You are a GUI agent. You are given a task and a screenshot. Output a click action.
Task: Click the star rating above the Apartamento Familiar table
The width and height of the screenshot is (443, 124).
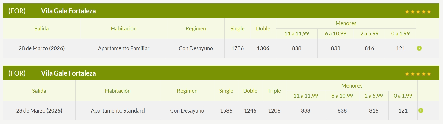(418, 12)
